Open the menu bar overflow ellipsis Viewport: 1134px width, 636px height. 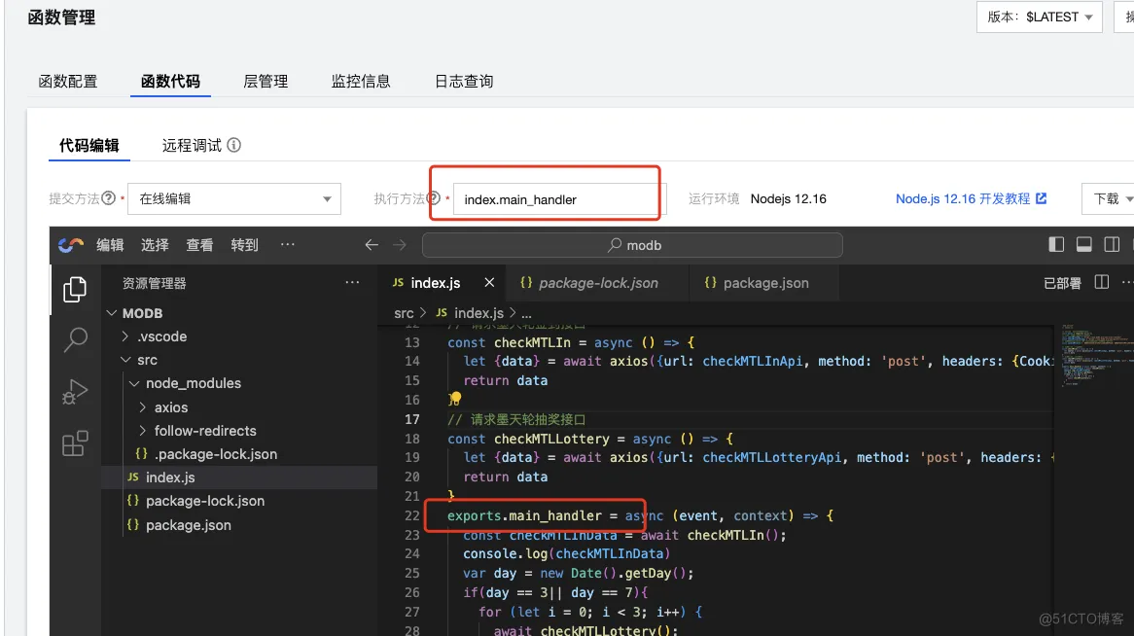[287, 244]
